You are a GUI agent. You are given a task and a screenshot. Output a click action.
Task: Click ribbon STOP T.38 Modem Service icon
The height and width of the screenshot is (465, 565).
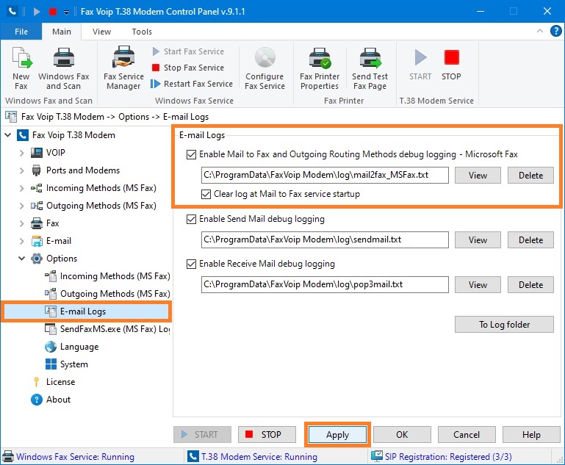tap(452, 57)
